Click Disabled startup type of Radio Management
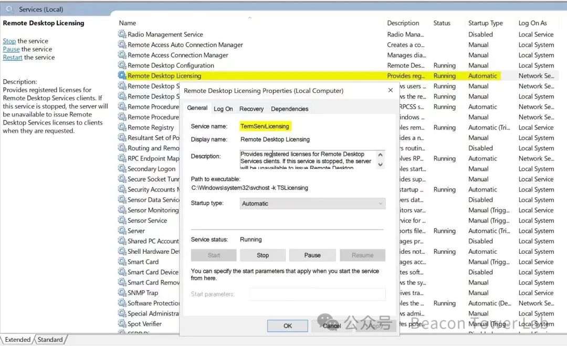Viewport: 567px width, 346px height. (480, 34)
